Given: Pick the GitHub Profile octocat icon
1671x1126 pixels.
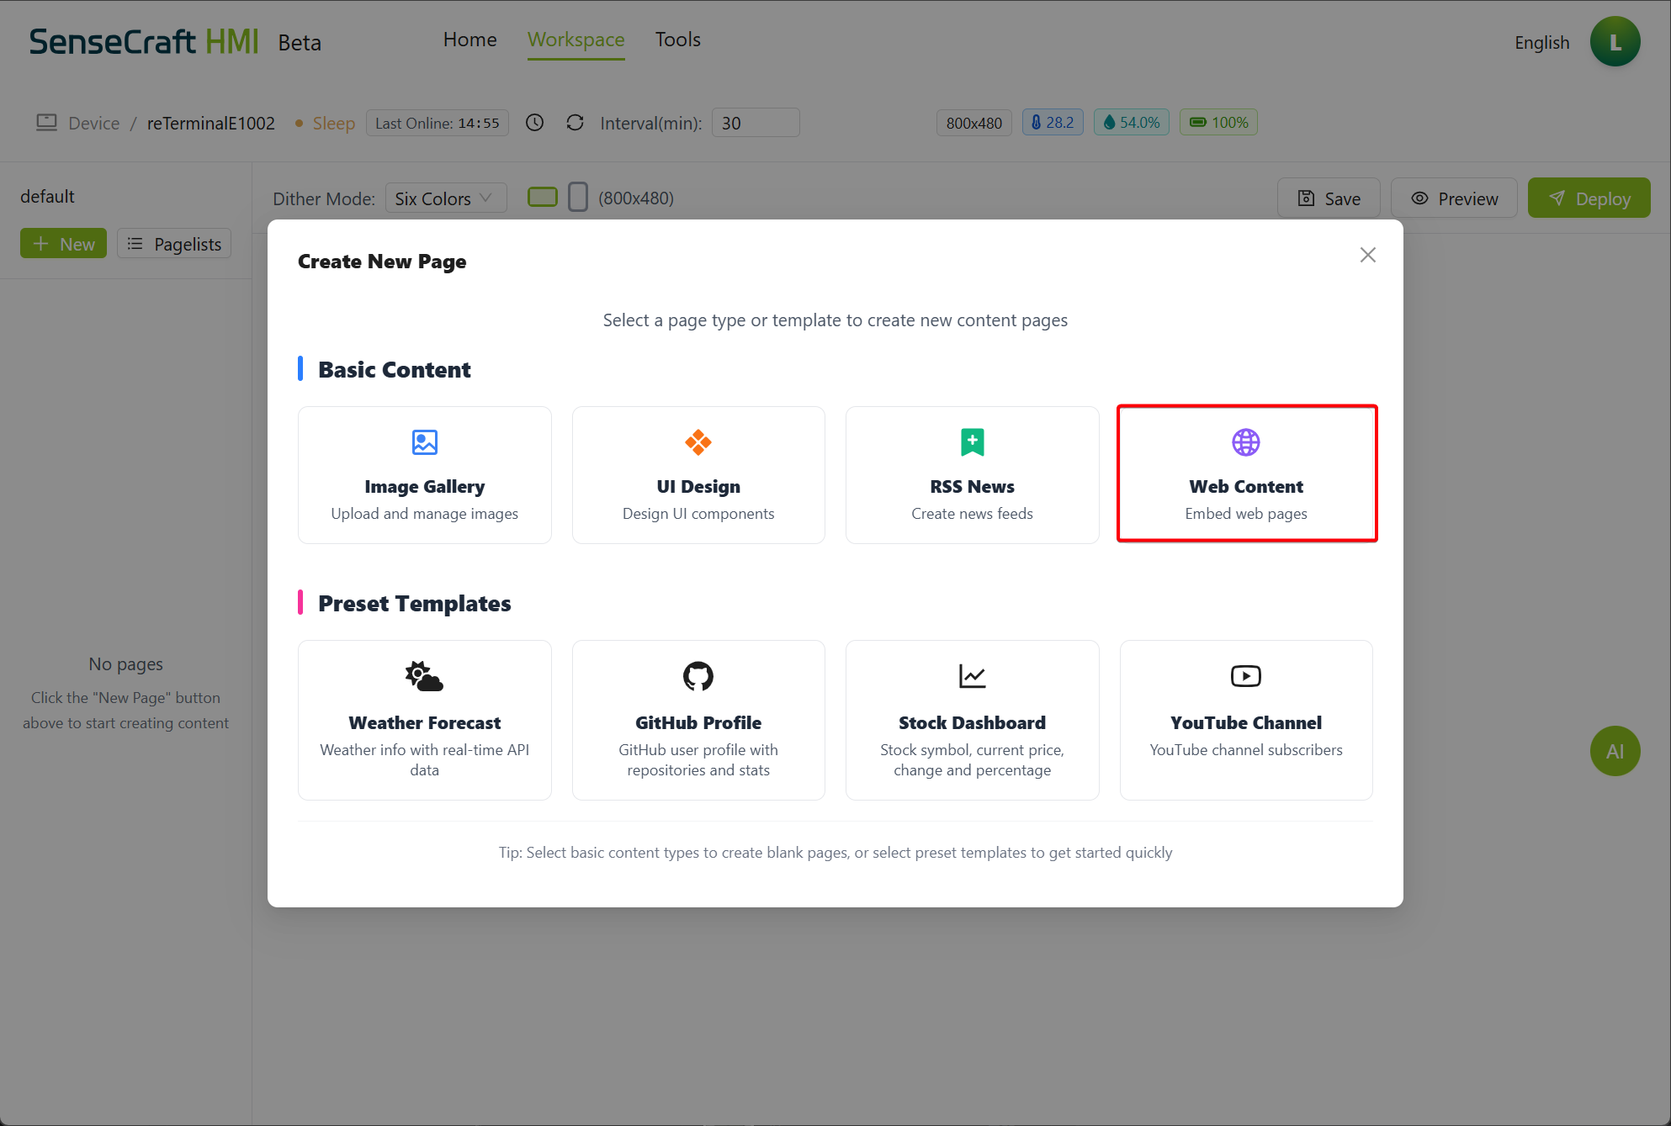Looking at the screenshot, I should tap(698, 676).
